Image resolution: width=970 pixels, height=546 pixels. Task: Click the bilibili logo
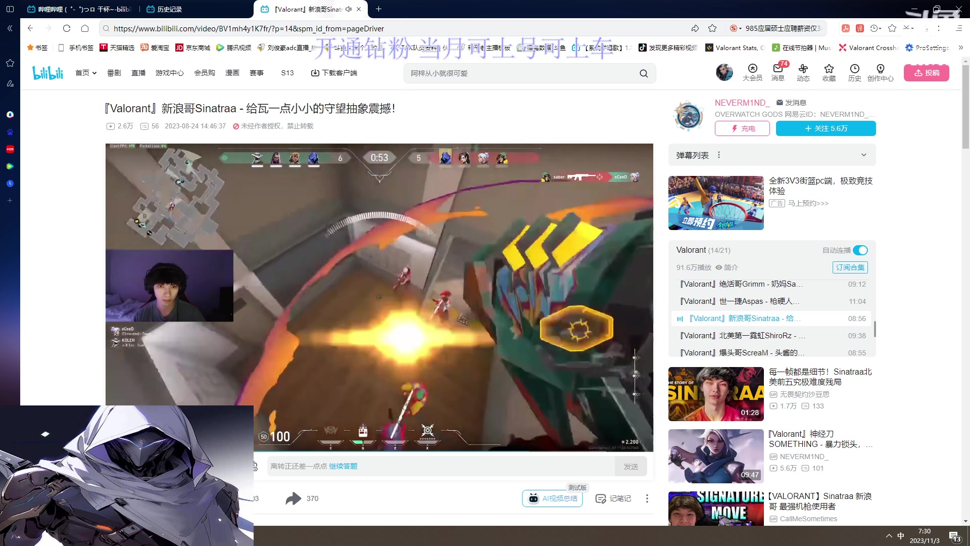pyautogui.click(x=47, y=72)
